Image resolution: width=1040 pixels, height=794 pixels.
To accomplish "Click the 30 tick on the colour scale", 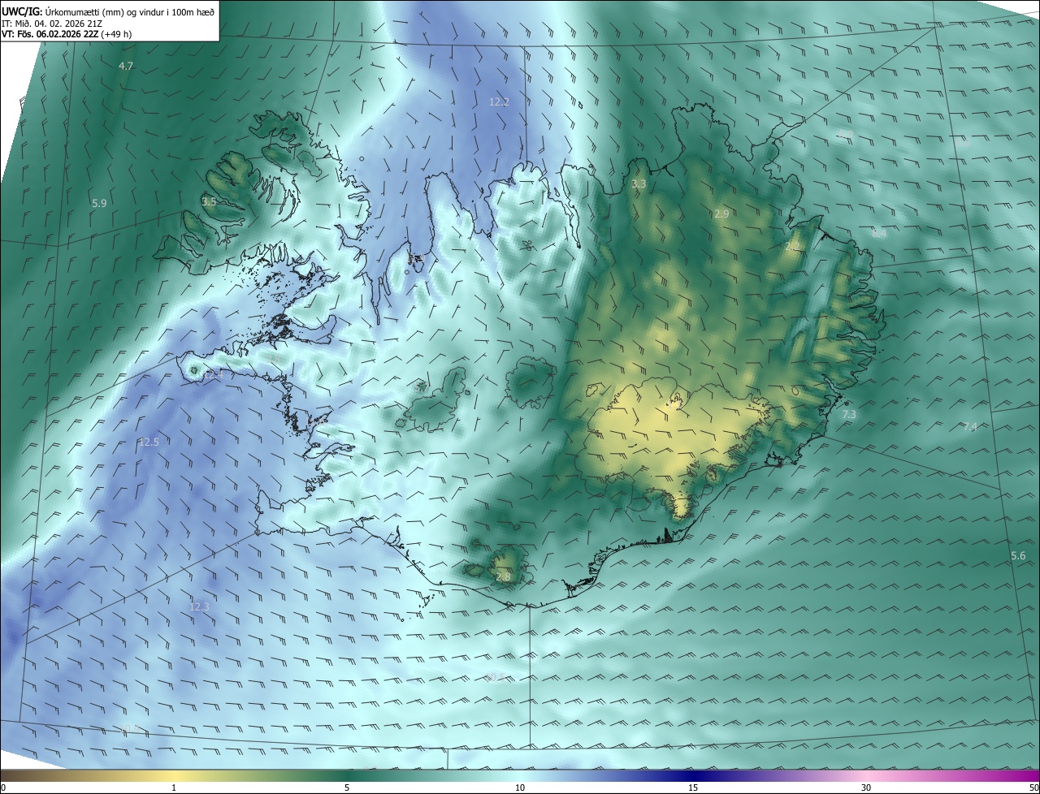I will [866, 788].
